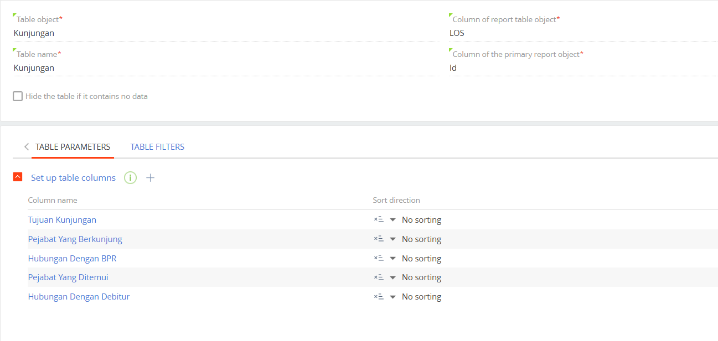This screenshot has width=718, height=341.
Task: Open sort direction dropdown for Tujuan Kunjungan
Action: (x=393, y=220)
